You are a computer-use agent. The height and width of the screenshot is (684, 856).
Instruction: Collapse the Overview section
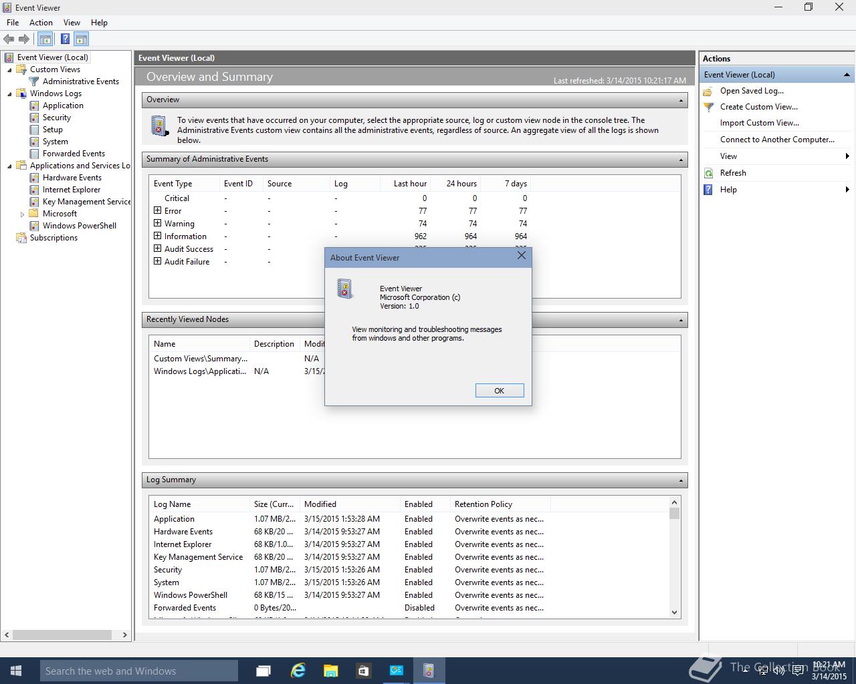[681, 100]
